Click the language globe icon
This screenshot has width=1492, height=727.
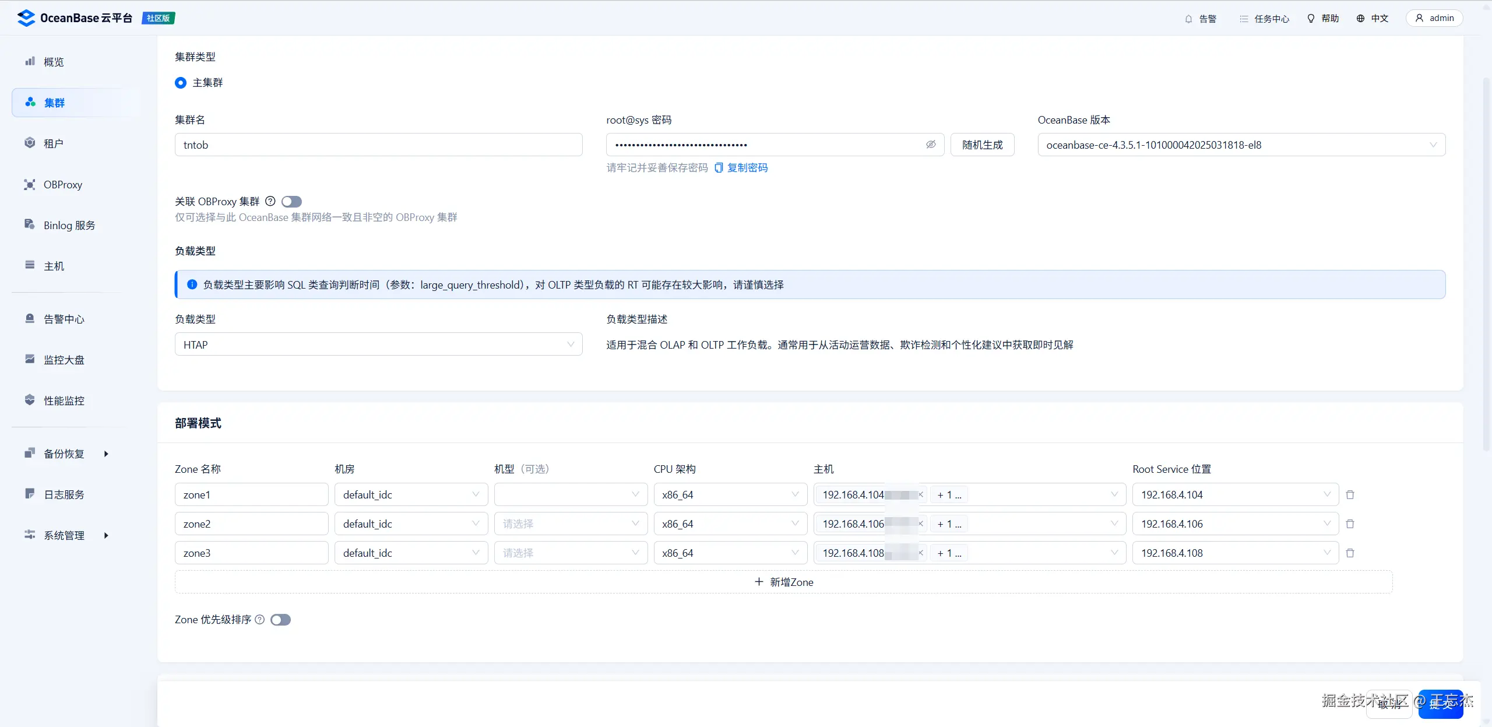click(1360, 19)
